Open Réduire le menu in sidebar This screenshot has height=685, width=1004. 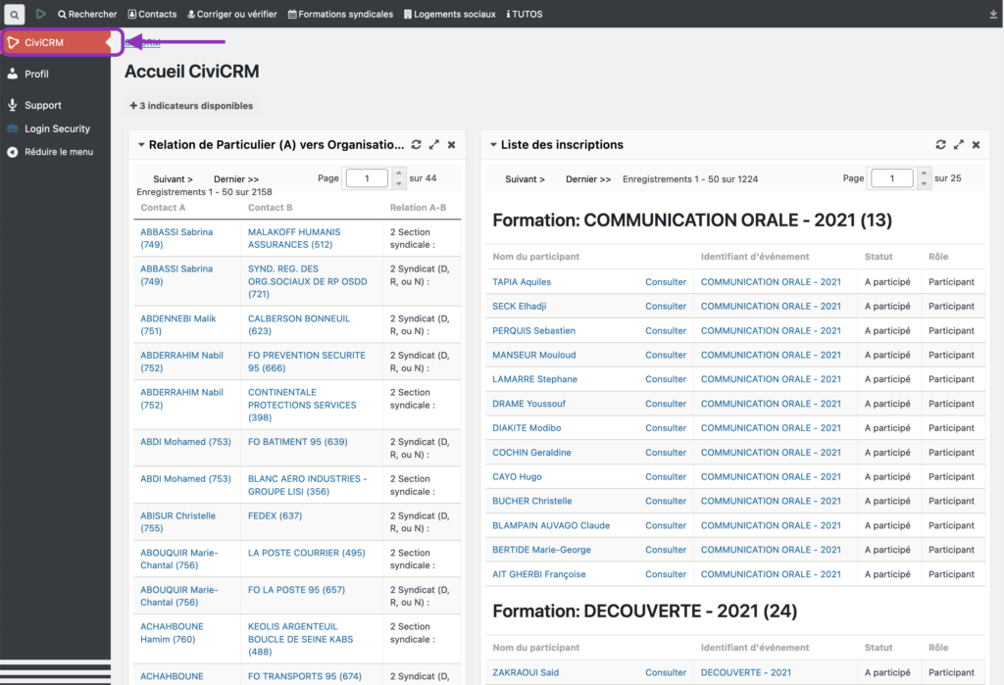click(x=58, y=152)
